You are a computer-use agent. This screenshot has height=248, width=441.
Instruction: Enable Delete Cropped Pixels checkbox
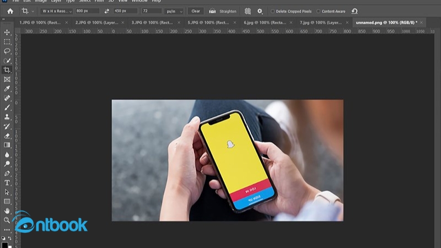pos(272,11)
